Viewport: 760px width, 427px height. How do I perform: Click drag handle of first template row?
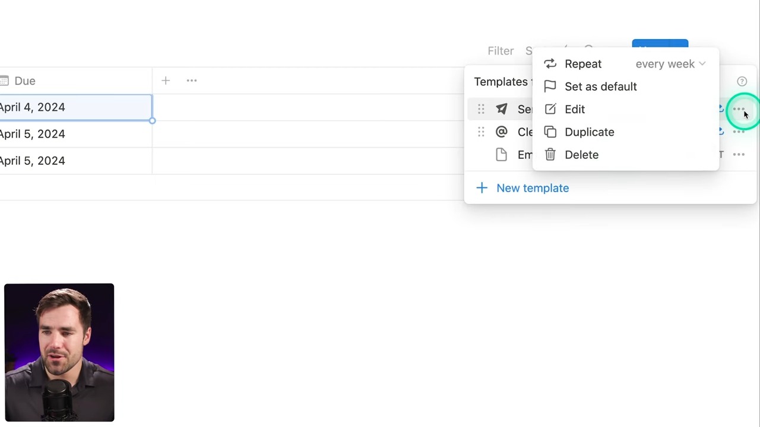click(481, 109)
